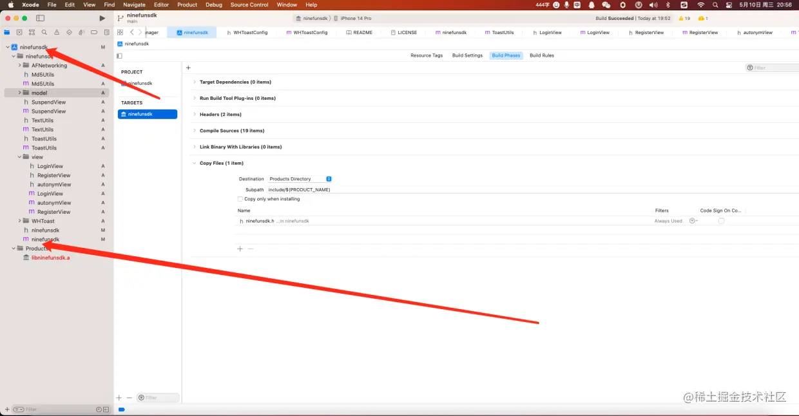Collapse the Products group
Viewport: 799px width, 416px height.
[x=14, y=249]
